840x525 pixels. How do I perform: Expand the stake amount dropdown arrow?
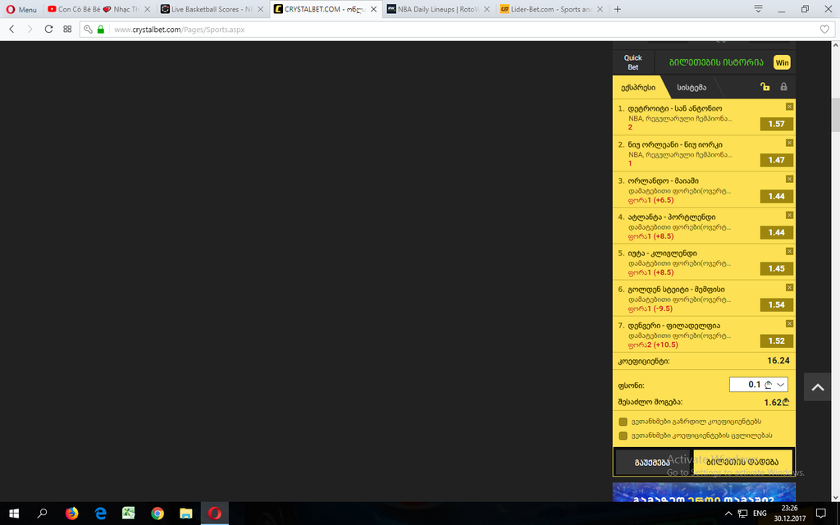(781, 385)
